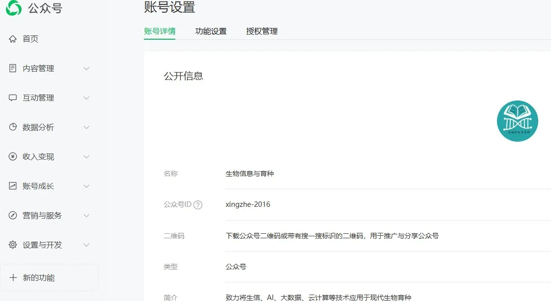Open the 授权管理 tab
Viewport: 551px width, 301px height.
tap(262, 31)
